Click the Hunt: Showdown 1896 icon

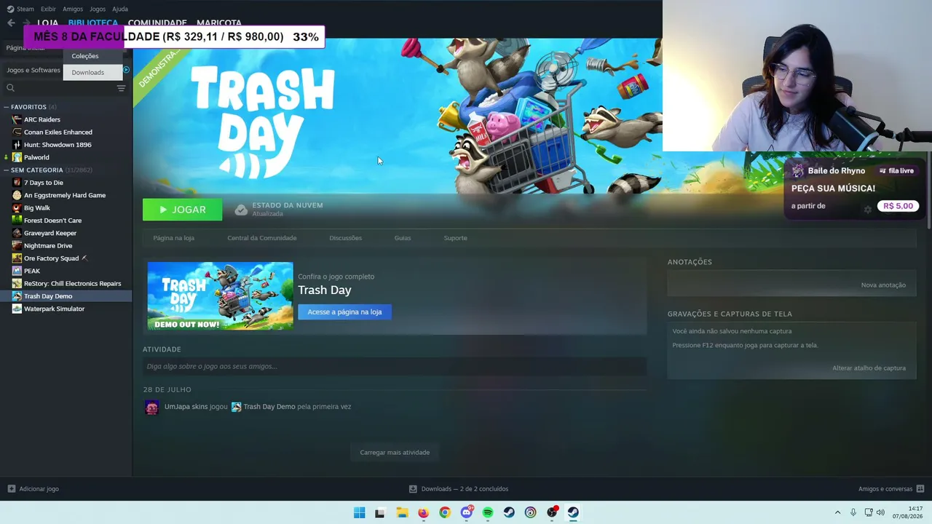[17, 145]
